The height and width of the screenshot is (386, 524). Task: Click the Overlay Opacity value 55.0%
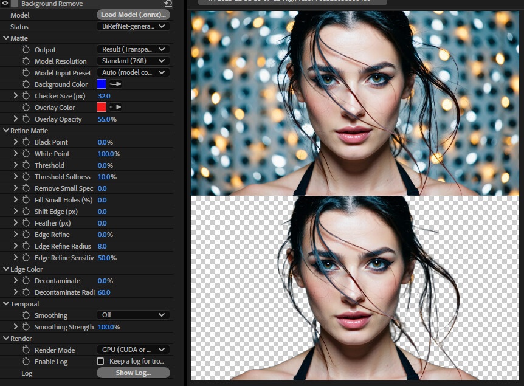coord(107,119)
